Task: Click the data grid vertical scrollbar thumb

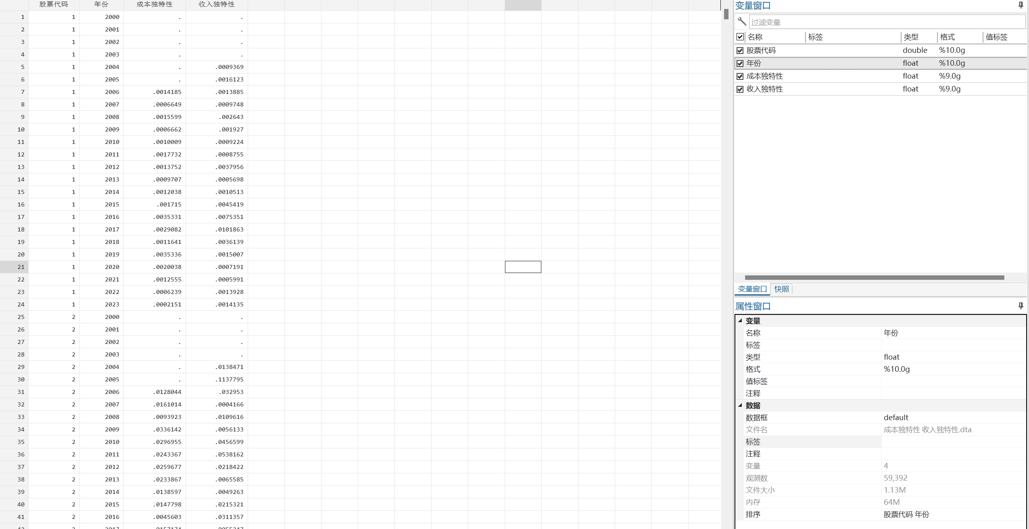Action: pyautogui.click(x=726, y=15)
